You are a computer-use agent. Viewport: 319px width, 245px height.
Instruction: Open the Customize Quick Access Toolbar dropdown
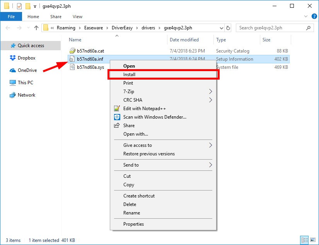click(x=35, y=7)
